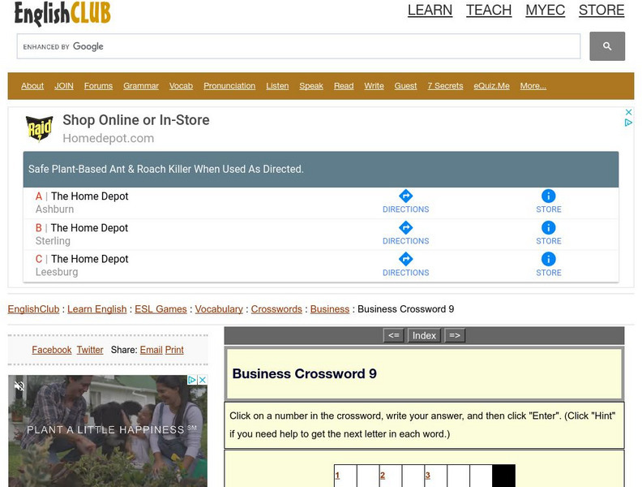Viewport: 642px width, 487px height.
Task: Click the Homedepot.com ad link
Action: (x=108, y=138)
